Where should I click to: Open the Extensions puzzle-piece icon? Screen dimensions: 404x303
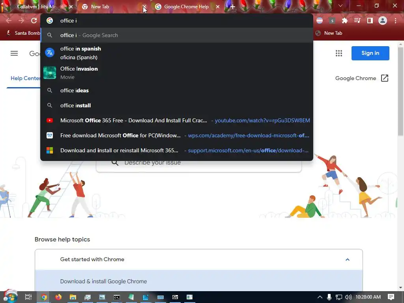point(345,21)
